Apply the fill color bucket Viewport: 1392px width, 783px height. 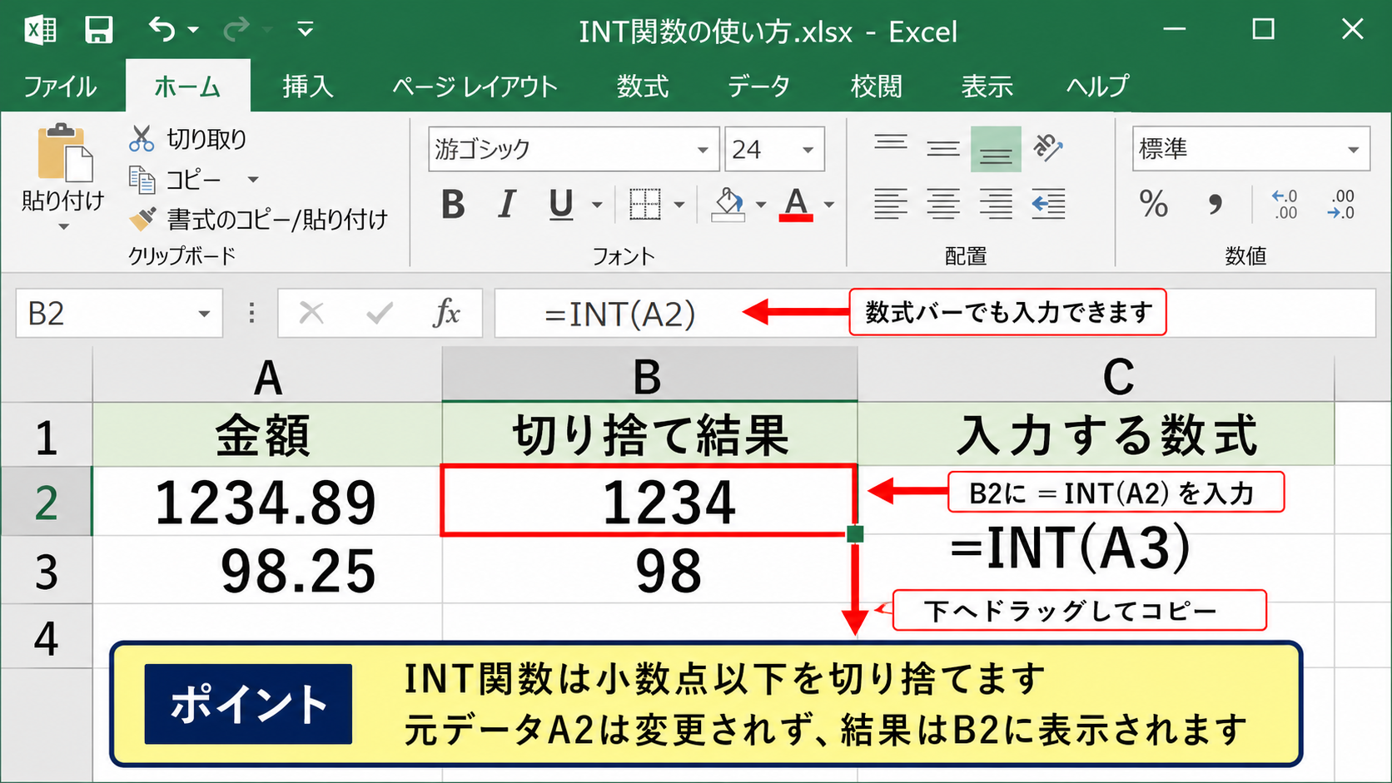click(x=728, y=204)
